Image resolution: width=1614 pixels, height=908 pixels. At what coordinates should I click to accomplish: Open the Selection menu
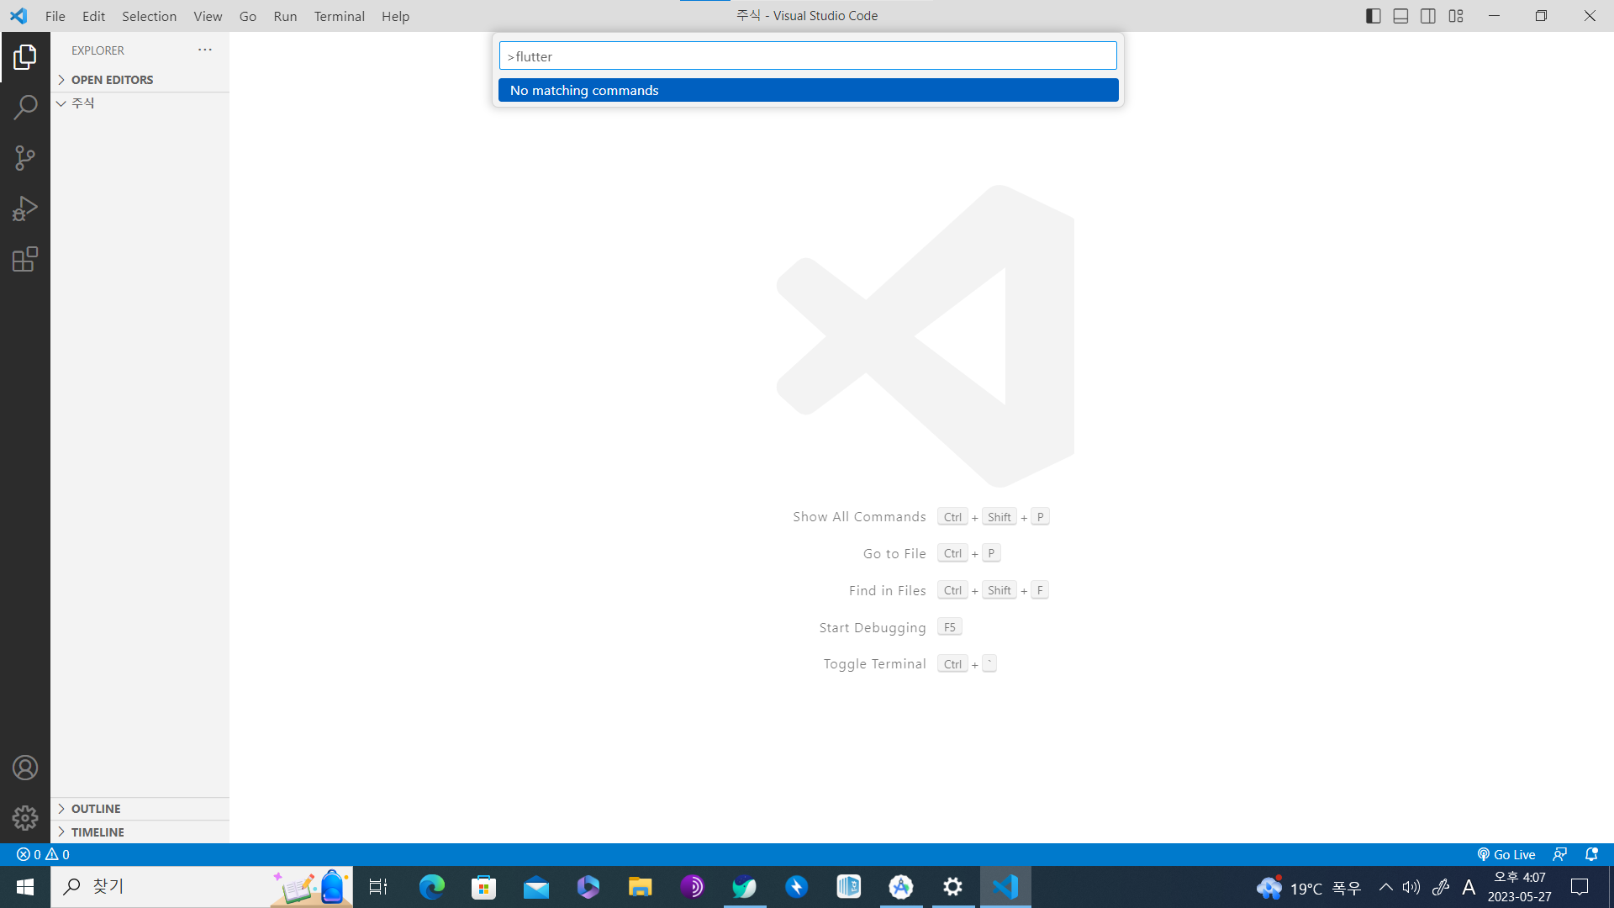click(150, 16)
